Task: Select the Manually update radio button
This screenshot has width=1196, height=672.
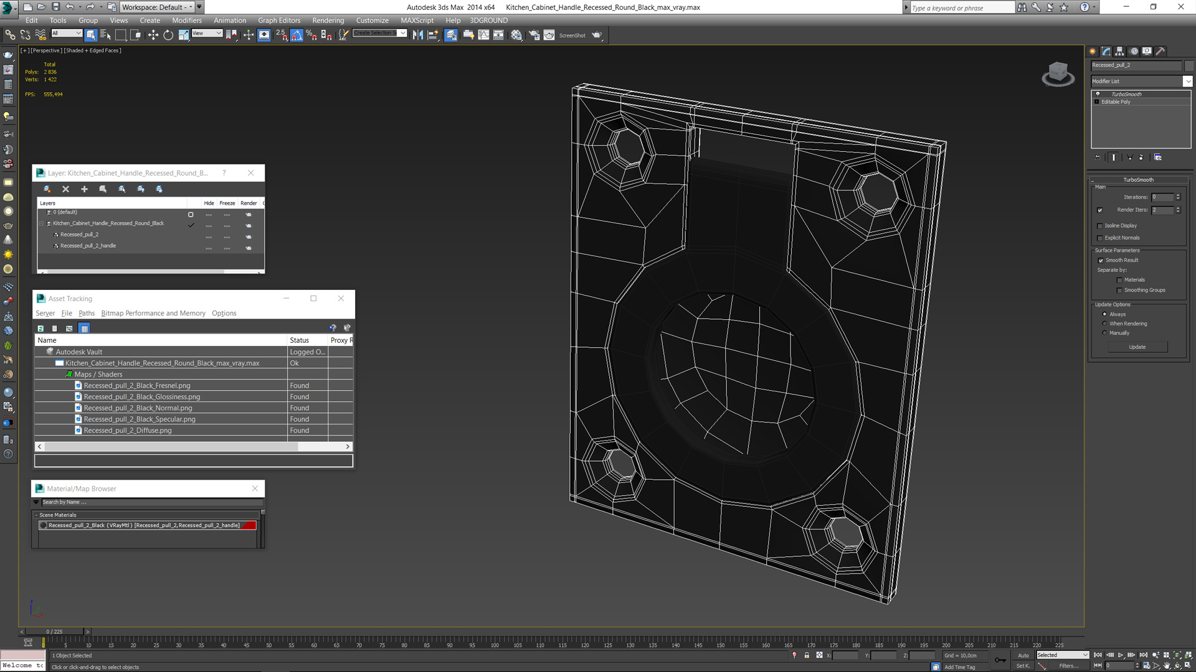Action: (1105, 333)
